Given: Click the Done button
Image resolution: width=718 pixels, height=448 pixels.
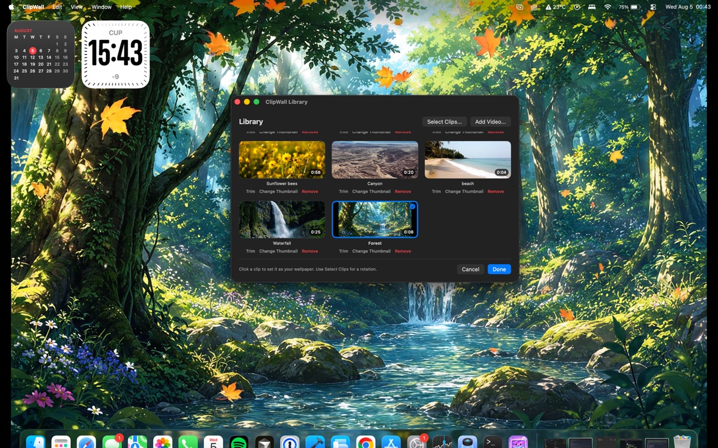Looking at the screenshot, I should coord(499,269).
